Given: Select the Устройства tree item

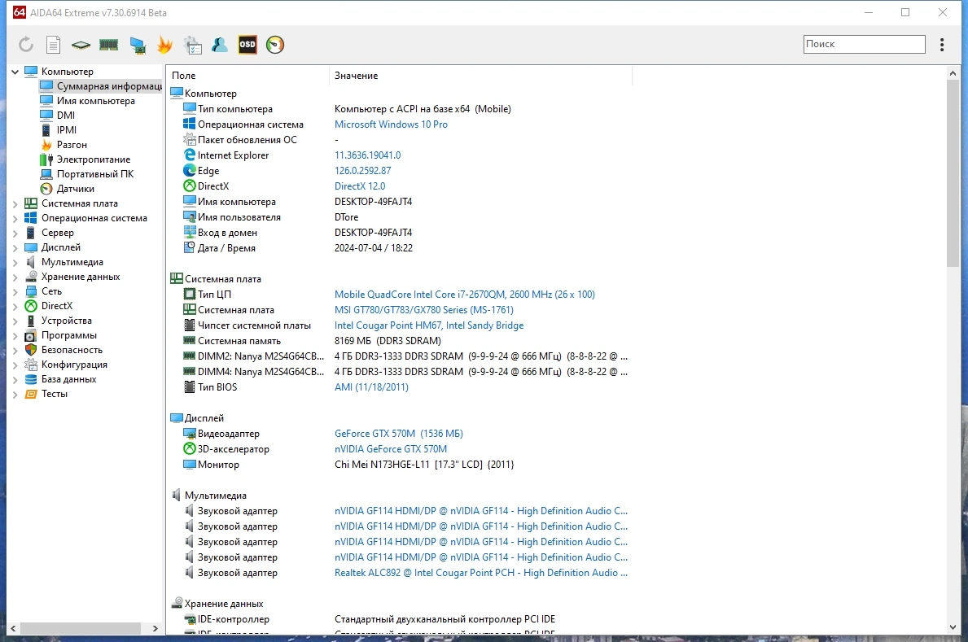Looking at the screenshot, I should [x=66, y=321].
